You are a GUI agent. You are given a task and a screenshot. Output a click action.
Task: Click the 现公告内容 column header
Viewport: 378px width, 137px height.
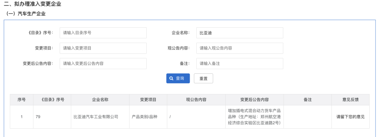[x=196, y=100]
